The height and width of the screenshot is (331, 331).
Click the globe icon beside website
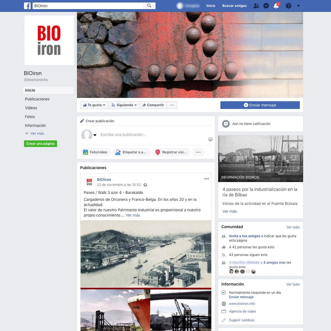click(224, 304)
